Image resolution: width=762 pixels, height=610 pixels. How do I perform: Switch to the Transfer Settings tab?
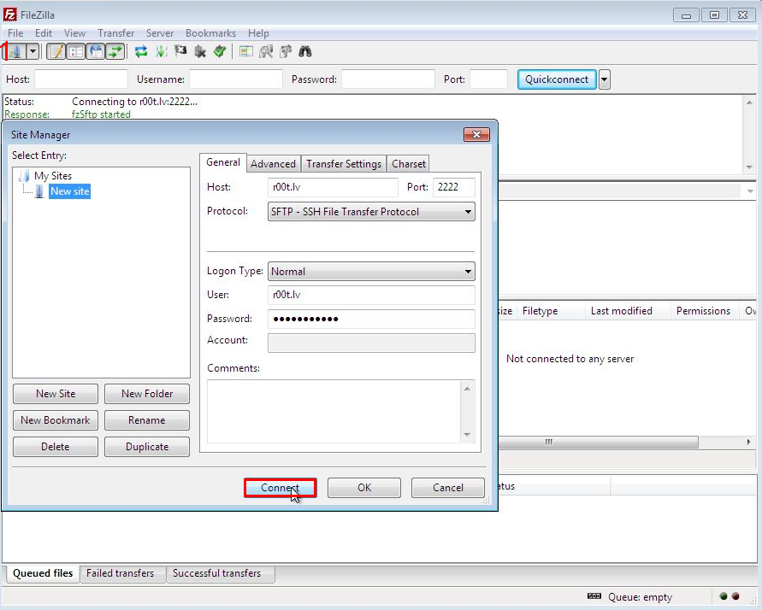(344, 164)
